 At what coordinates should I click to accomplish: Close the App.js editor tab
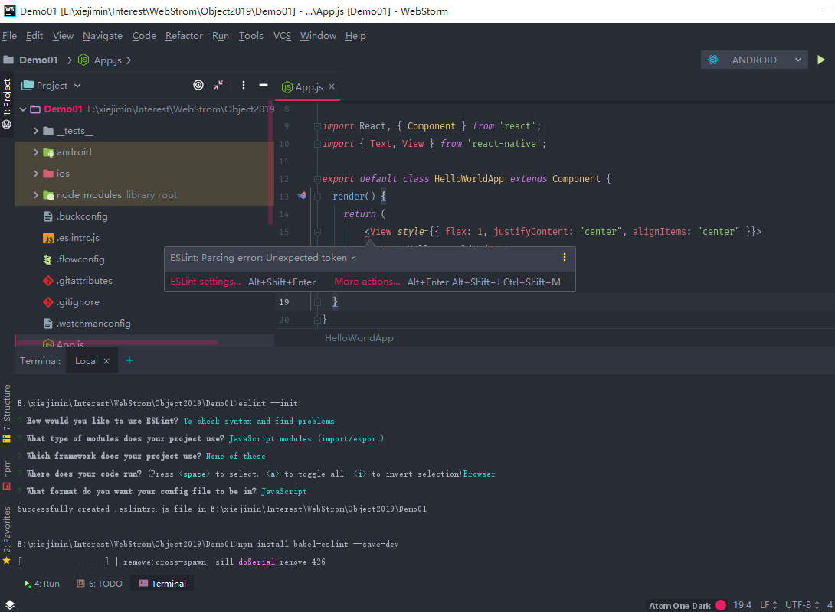(x=332, y=86)
